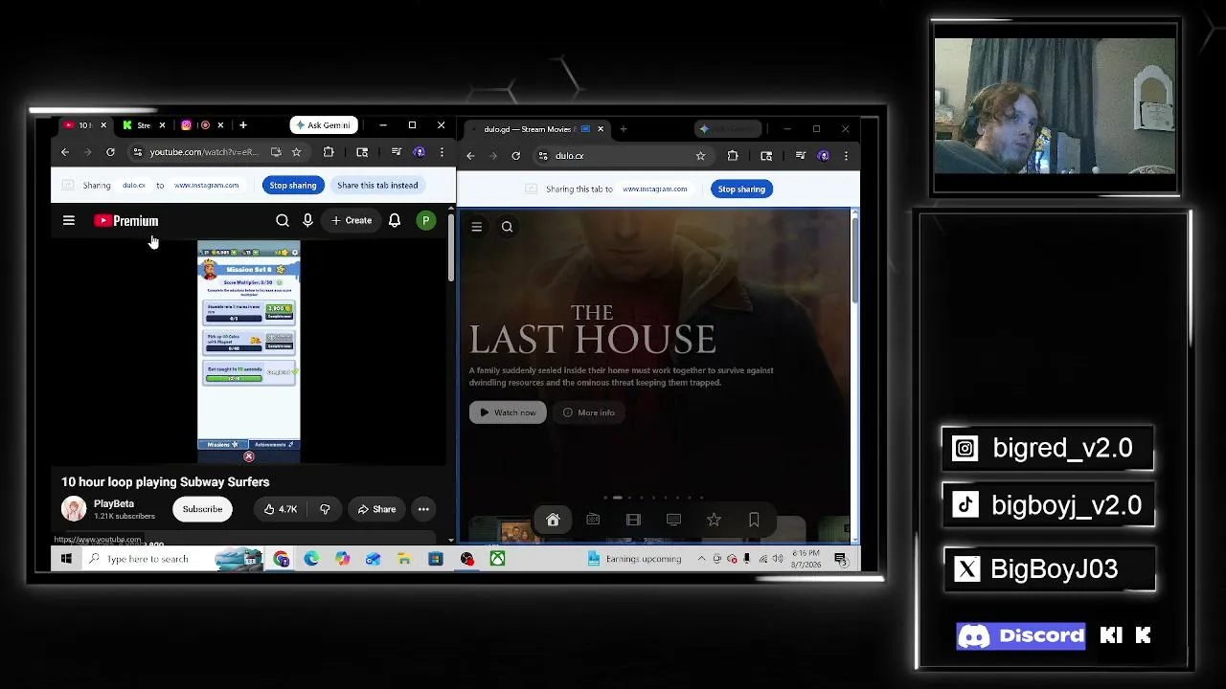Start YouTube voice search with microphone

click(307, 221)
